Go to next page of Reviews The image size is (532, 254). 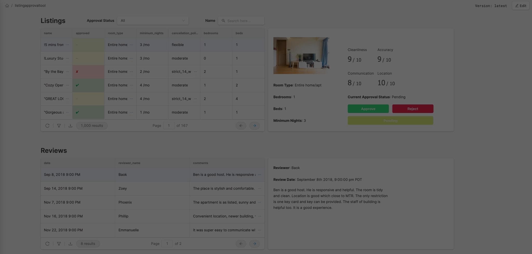coord(254,244)
